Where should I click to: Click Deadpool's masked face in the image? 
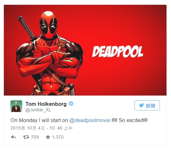pos(49,25)
